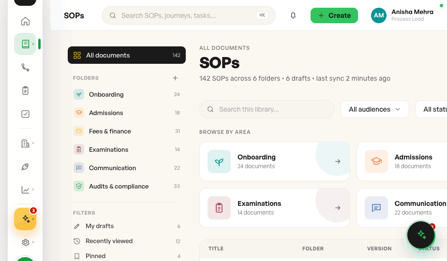Open the Communication folder
This screenshot has height=261, width=447.
pyautogui.click(x=127, y=168)
